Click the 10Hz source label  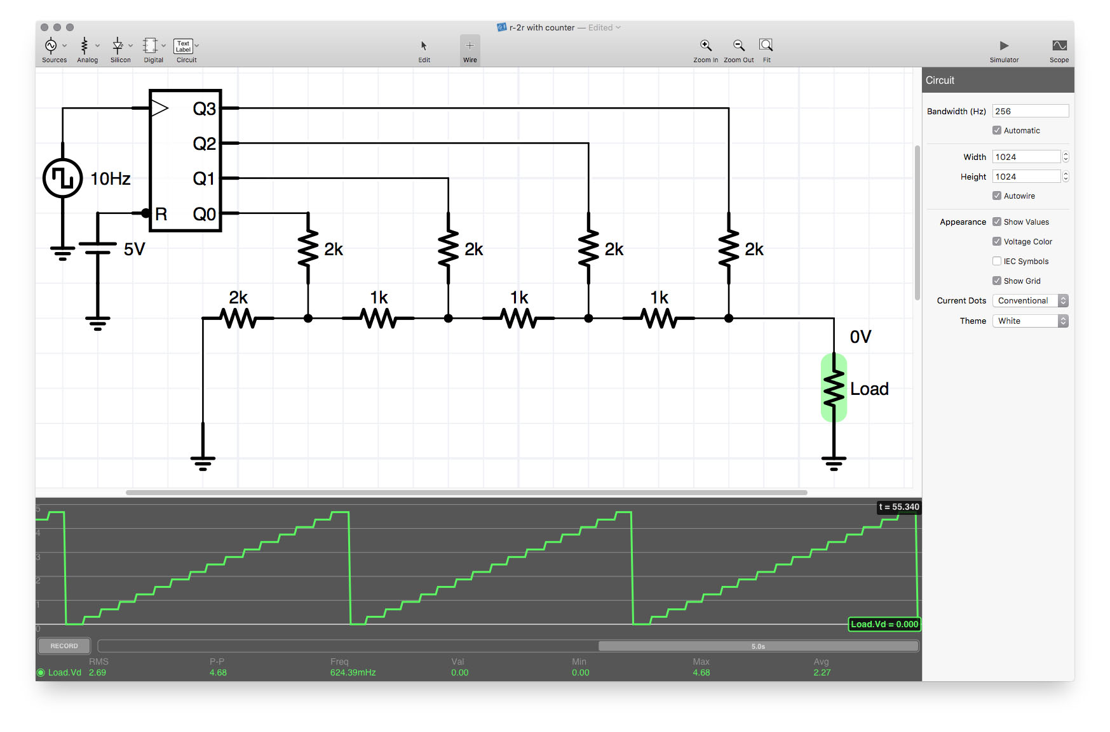[111, 179]
